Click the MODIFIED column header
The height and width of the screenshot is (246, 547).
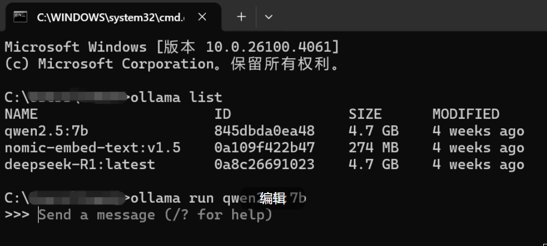[x=465, y=114]
